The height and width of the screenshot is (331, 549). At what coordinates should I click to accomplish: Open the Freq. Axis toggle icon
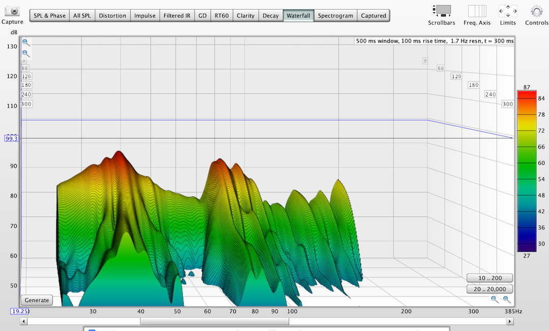tap(477, 11)
